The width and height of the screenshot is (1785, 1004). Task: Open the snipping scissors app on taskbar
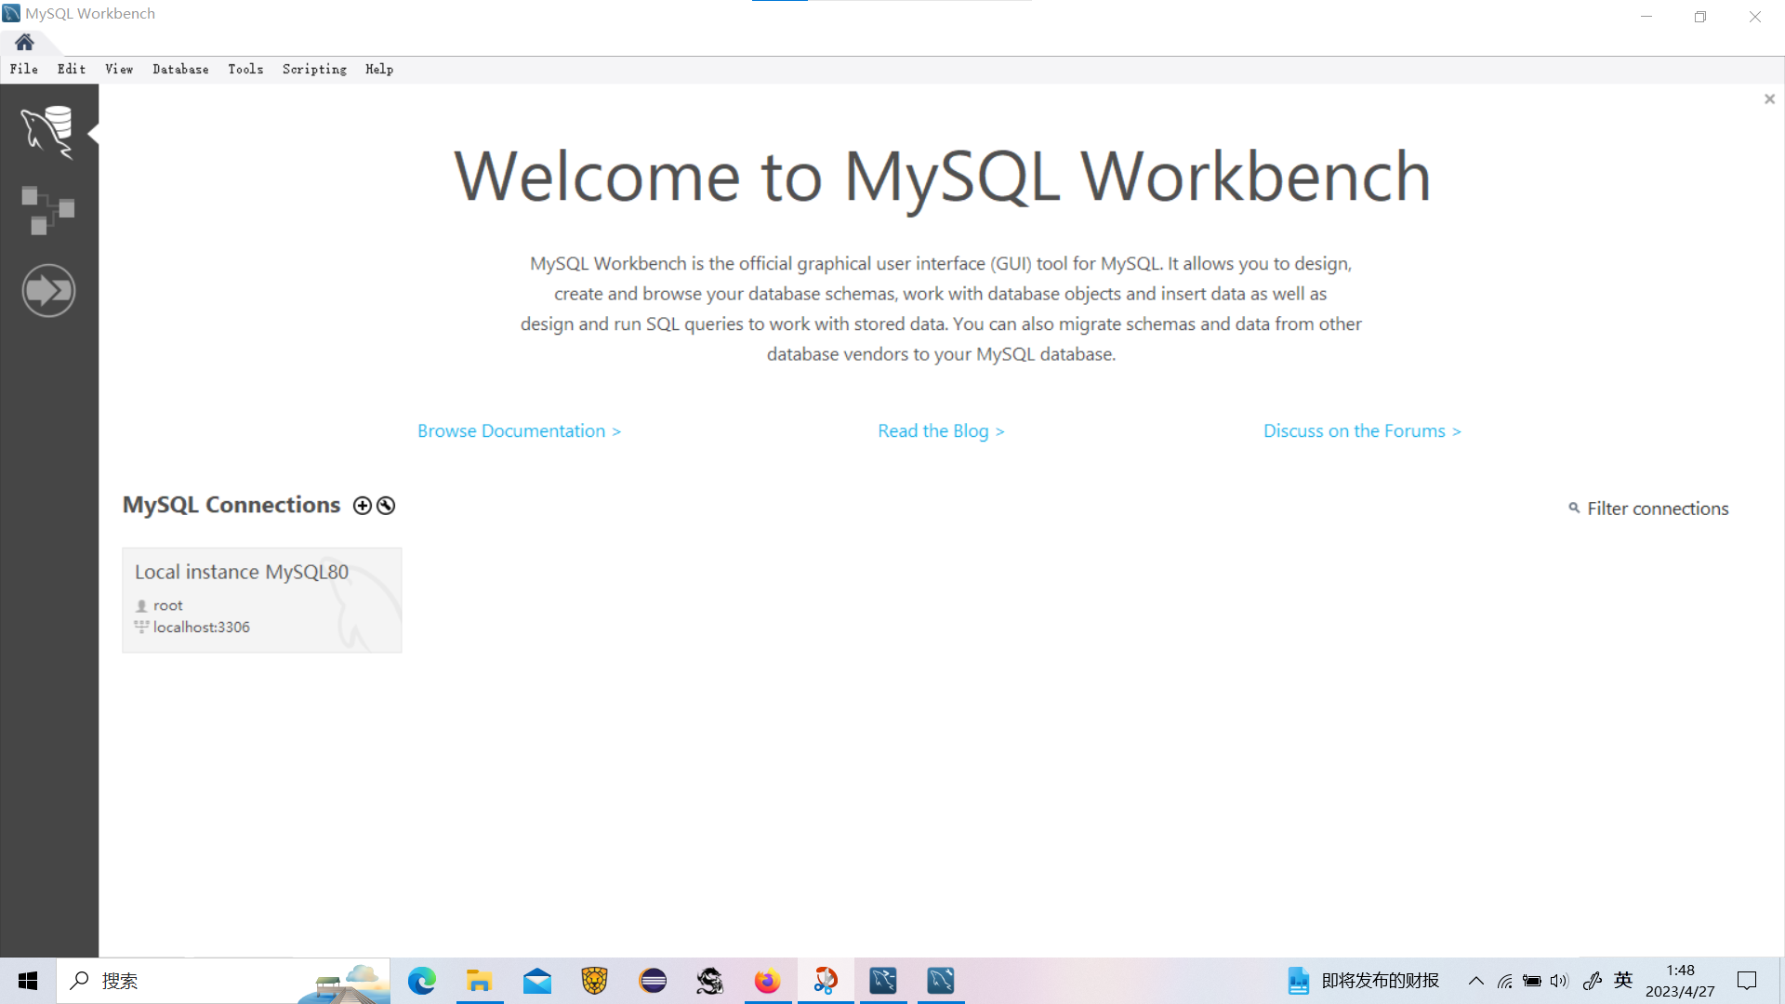826,981
